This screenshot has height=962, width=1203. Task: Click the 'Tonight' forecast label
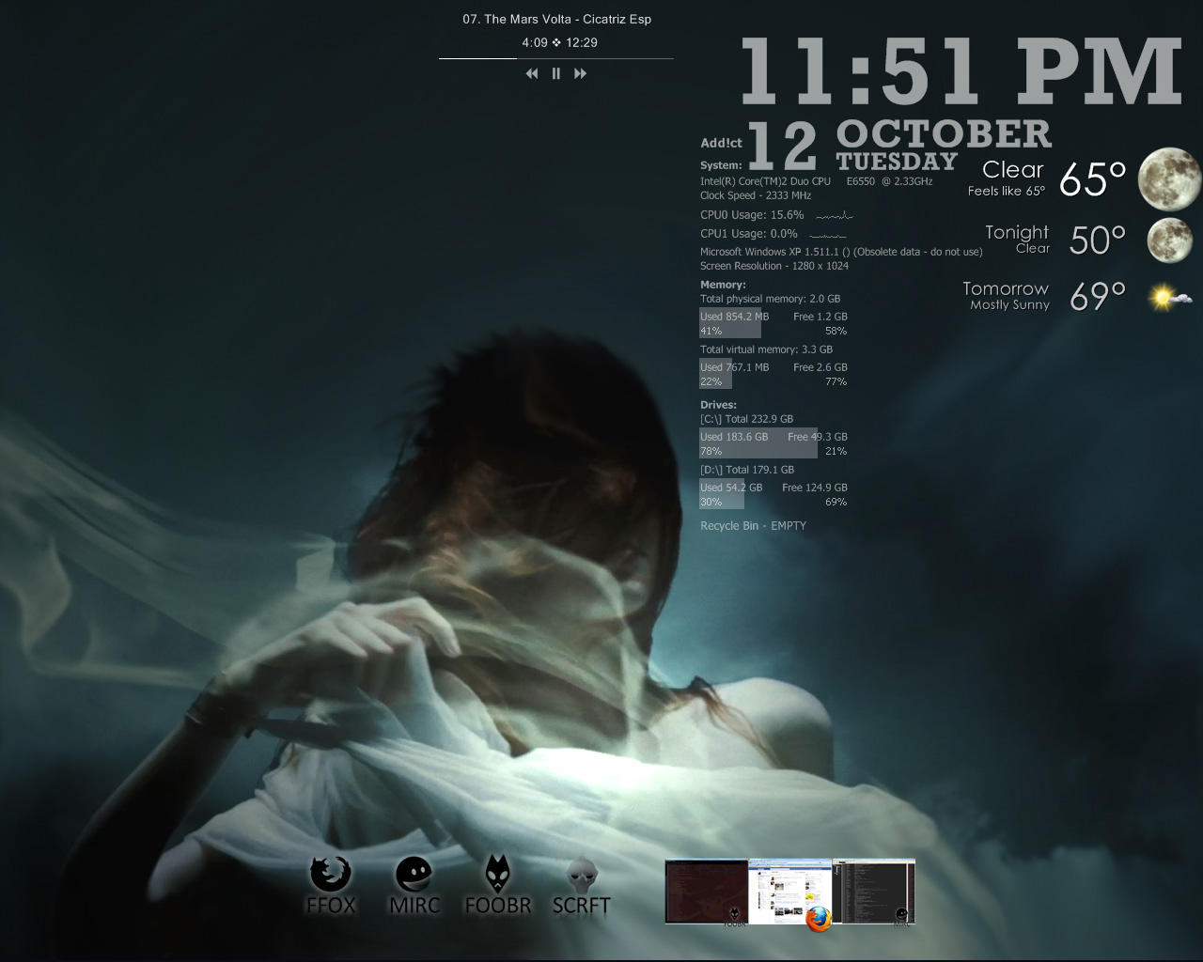[1017, 232]
